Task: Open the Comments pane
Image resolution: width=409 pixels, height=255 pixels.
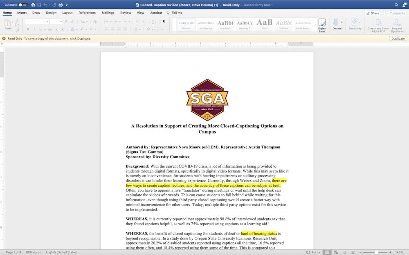Action: [395, 13]
